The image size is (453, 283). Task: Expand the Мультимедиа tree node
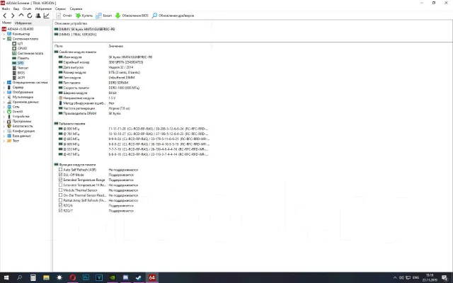click(4, 97)
